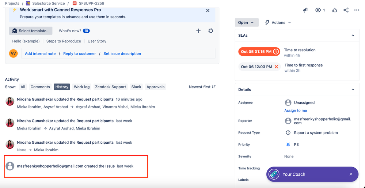Click the plus icon to add template
Image resolution: width=365 pixels, height=188 pixels.
(198, 31)
